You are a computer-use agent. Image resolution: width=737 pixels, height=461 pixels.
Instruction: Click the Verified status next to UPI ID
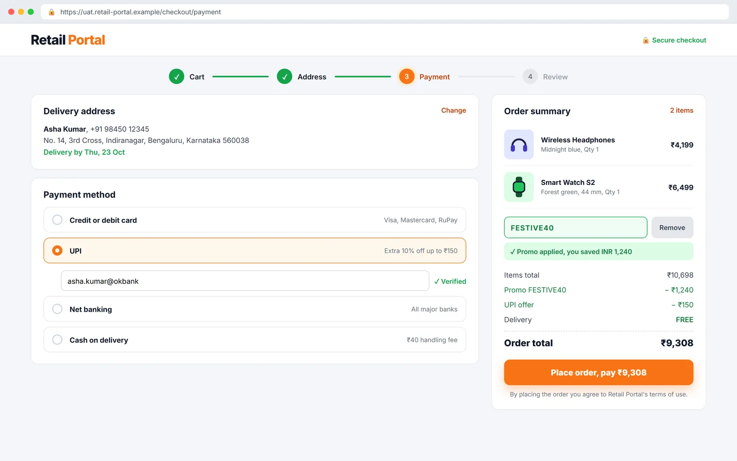[450, 281]
